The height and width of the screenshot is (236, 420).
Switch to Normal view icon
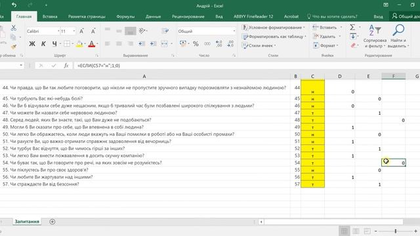click(x=344, y=231)
